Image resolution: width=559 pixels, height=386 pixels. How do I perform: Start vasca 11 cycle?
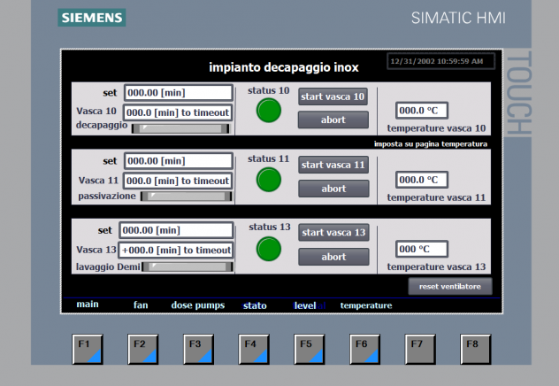333,165
